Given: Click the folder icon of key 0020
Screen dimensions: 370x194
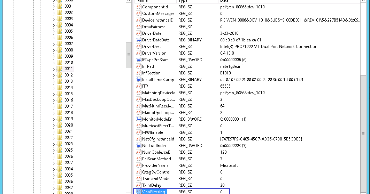Looking at the screenshot, I should pyautogui.click(x=60, y=125).
